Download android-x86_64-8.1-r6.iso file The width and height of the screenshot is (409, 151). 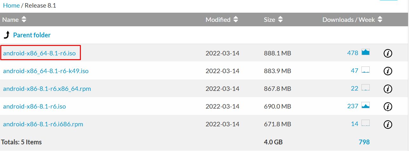pyautogui.click(x=39, y=53)
